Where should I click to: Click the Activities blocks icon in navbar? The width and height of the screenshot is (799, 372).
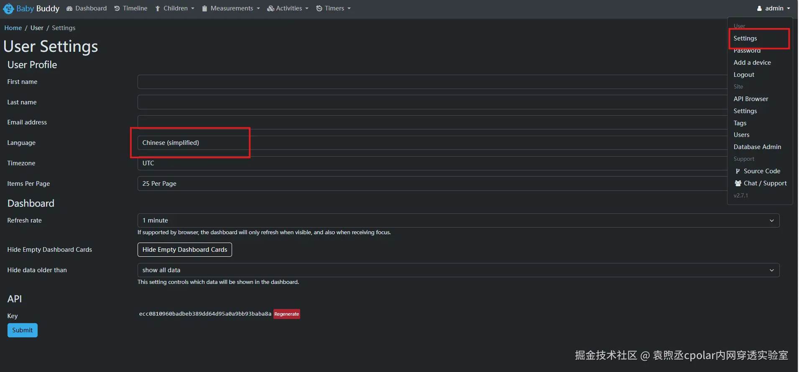point(271,8)
